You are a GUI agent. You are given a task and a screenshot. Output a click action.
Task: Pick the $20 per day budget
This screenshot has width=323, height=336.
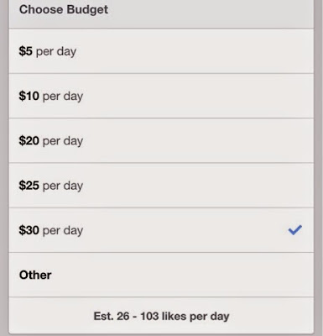[x=161, y=140]
